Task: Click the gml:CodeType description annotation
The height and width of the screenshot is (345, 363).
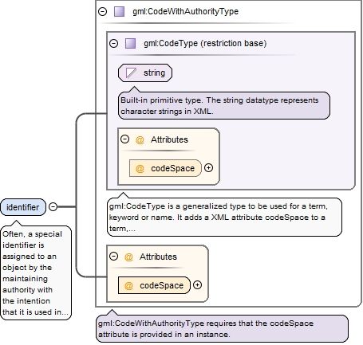Action: click(x=224, y=218)
